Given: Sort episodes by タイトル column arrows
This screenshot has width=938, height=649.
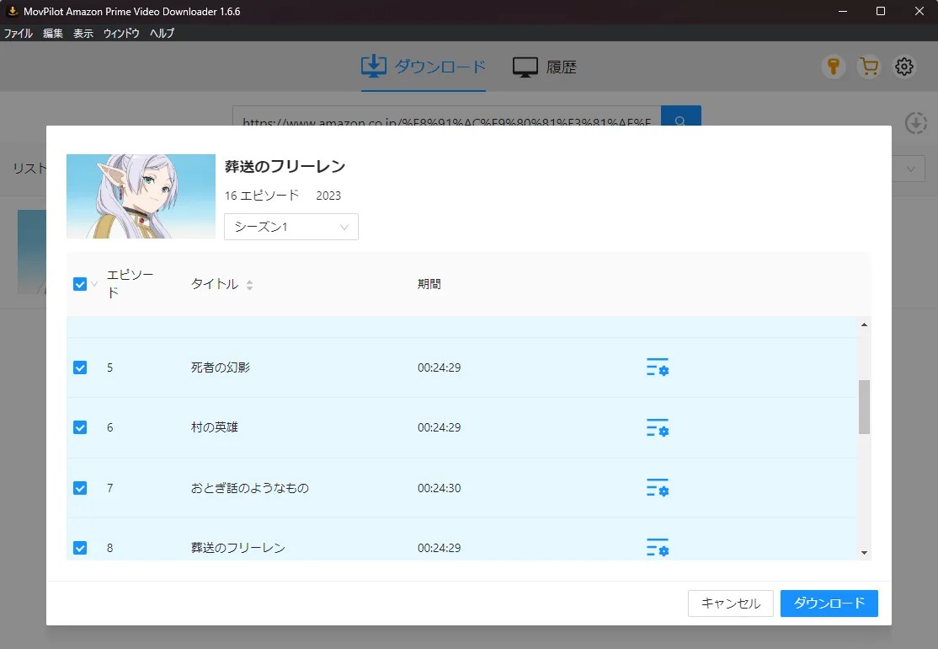Looking at the screenshot, I should click(x=249, y=285).
